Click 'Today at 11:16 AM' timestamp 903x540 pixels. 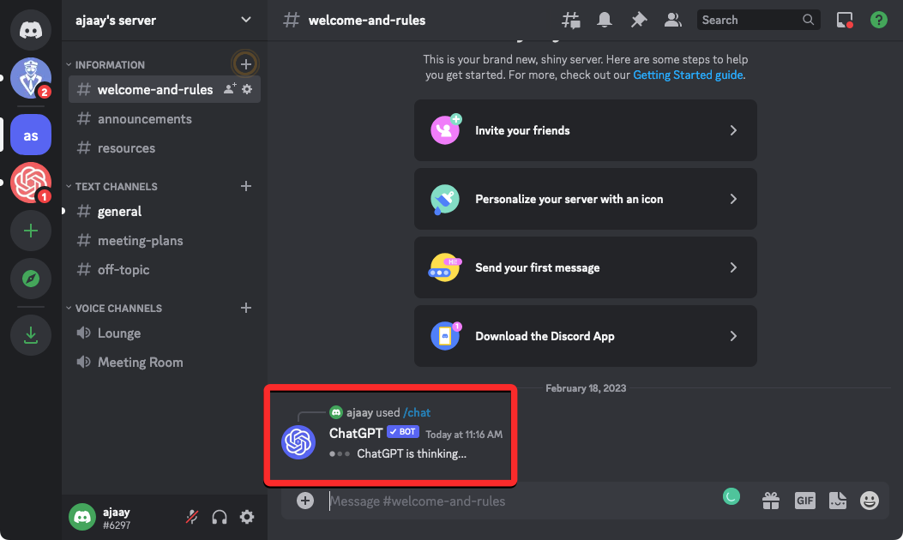pos(464,435)
